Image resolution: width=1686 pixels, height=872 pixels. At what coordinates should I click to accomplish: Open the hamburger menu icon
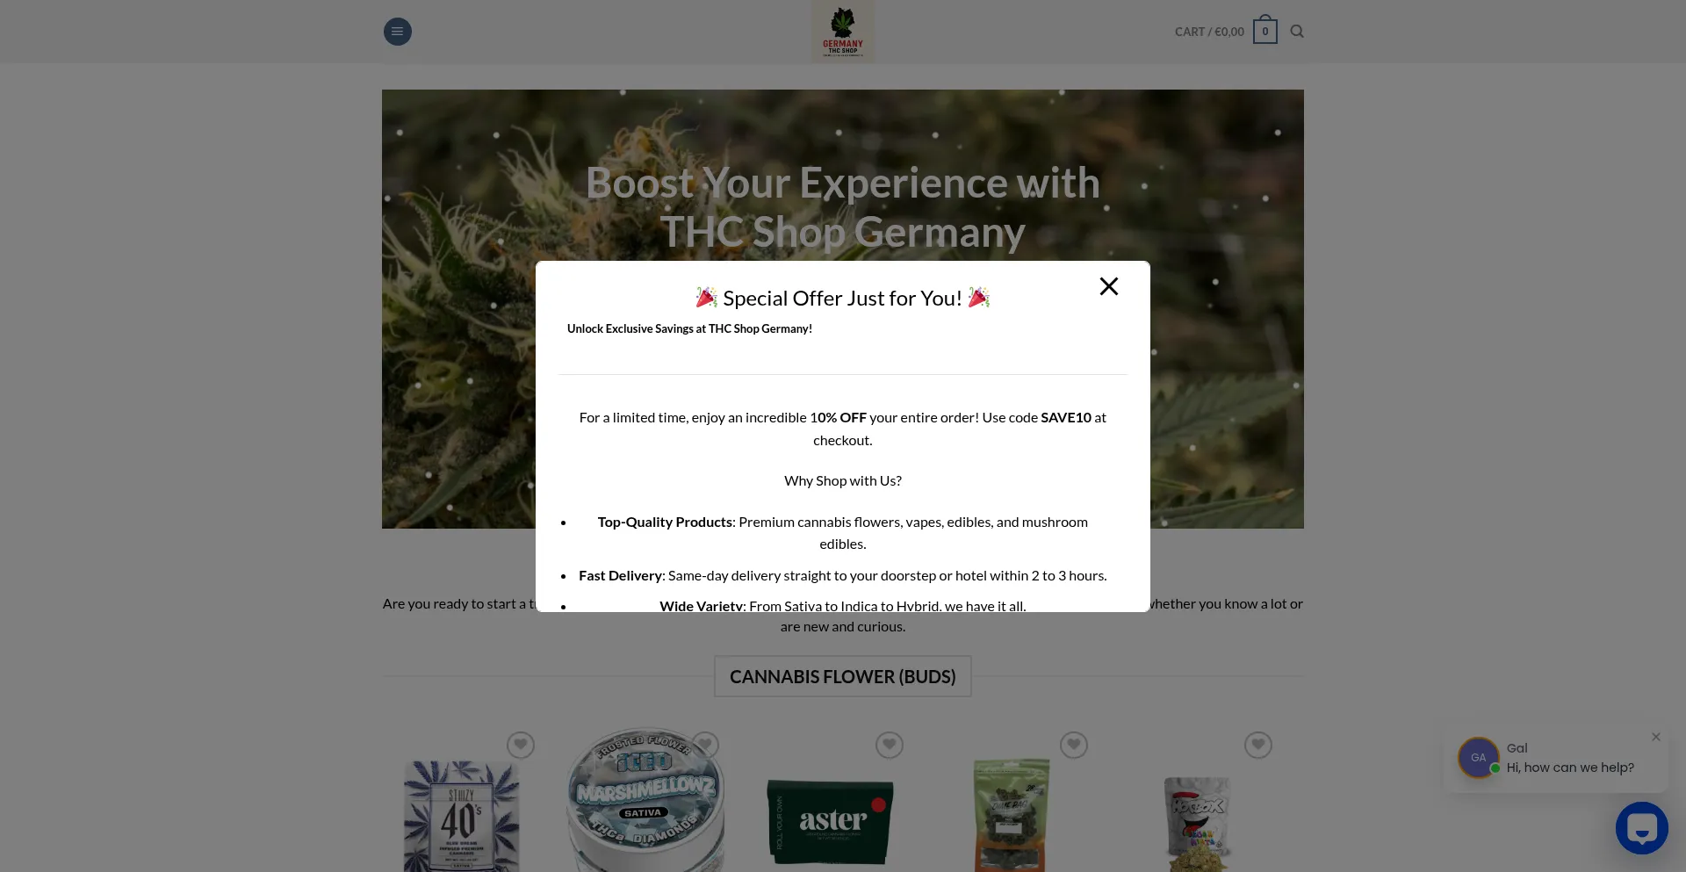[397, 32]
